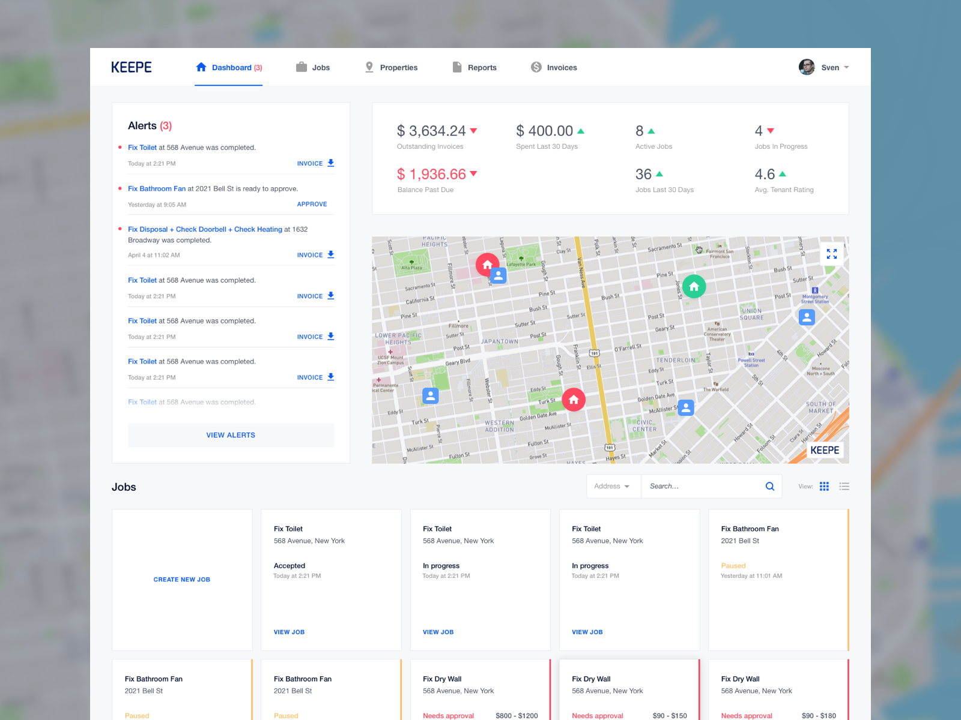
Task: Open the Fix Bathroom Fan alert link
Action: point(157,188)
